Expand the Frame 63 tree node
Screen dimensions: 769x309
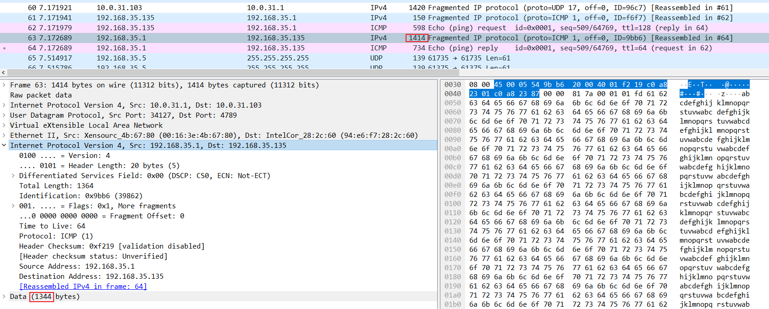[4, 85]
